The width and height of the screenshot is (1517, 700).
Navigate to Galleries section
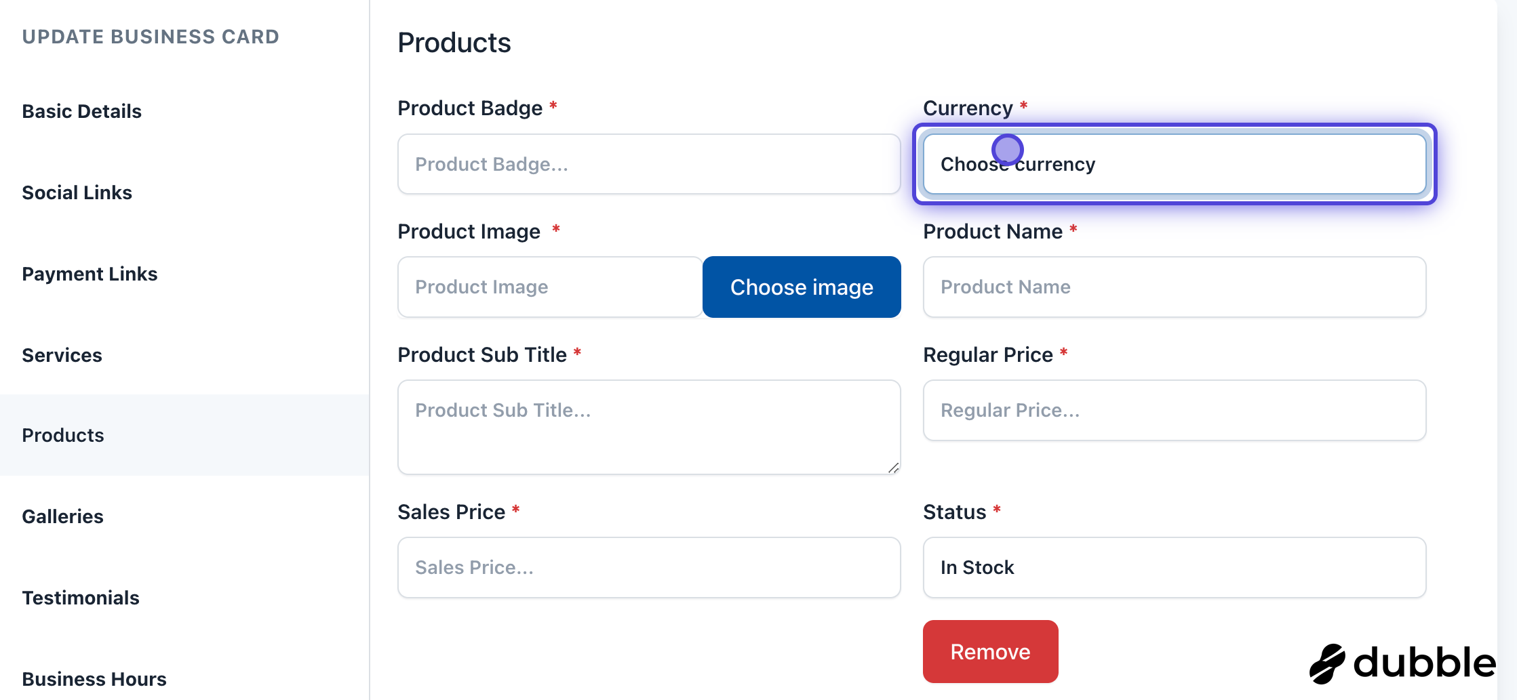pyautogui.click(x=63, y=516)
